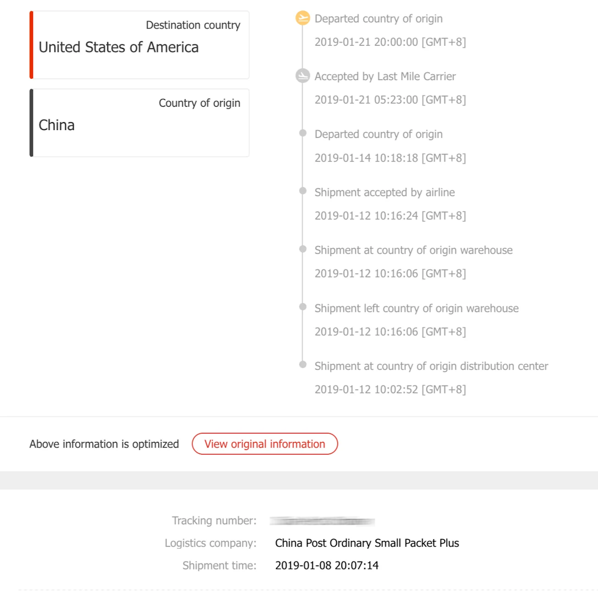Click China Post Ordinary Small Packet Plus
The image size is (598, 595).
(x=367, y=543)
